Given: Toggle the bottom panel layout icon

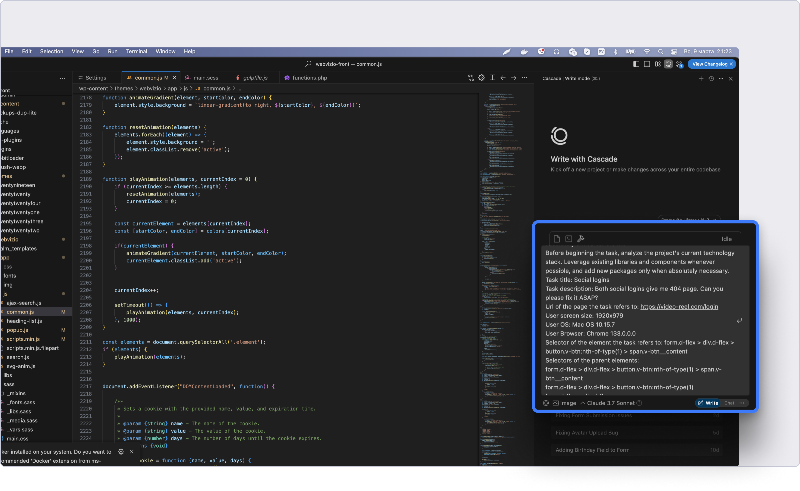Looking at the screenshot, I should [647, 64].
